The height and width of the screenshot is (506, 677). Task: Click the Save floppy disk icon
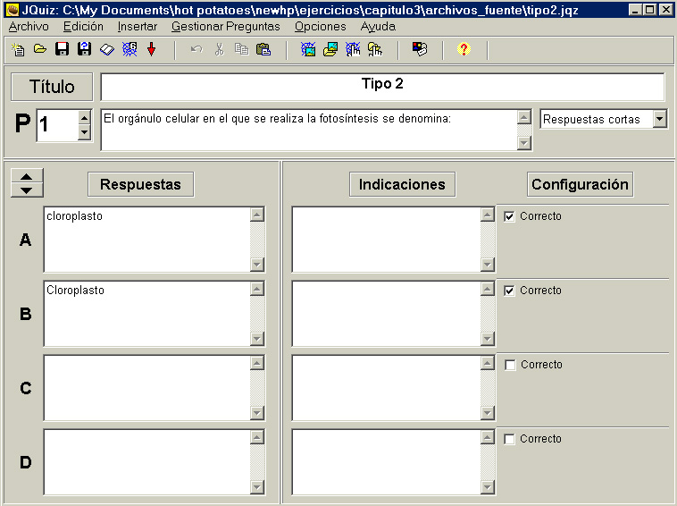(x=62, y=49)
